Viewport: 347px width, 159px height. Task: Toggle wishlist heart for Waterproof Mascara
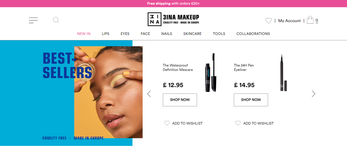coord(167,123)
